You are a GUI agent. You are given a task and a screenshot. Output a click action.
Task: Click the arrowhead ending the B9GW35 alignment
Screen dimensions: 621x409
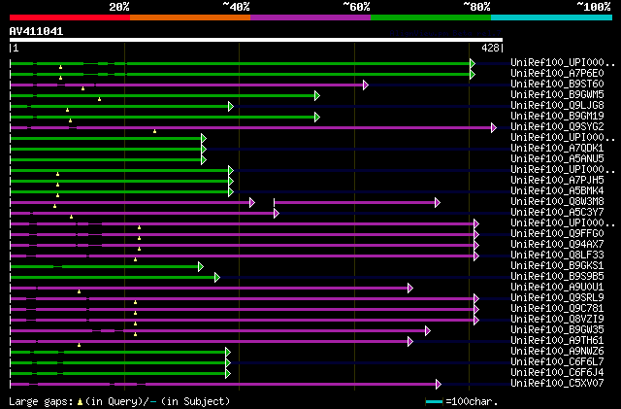[427, 331]
